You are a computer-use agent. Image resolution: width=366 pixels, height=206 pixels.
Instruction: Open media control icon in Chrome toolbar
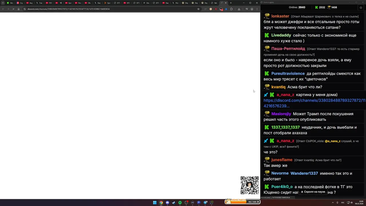(247, 9)
